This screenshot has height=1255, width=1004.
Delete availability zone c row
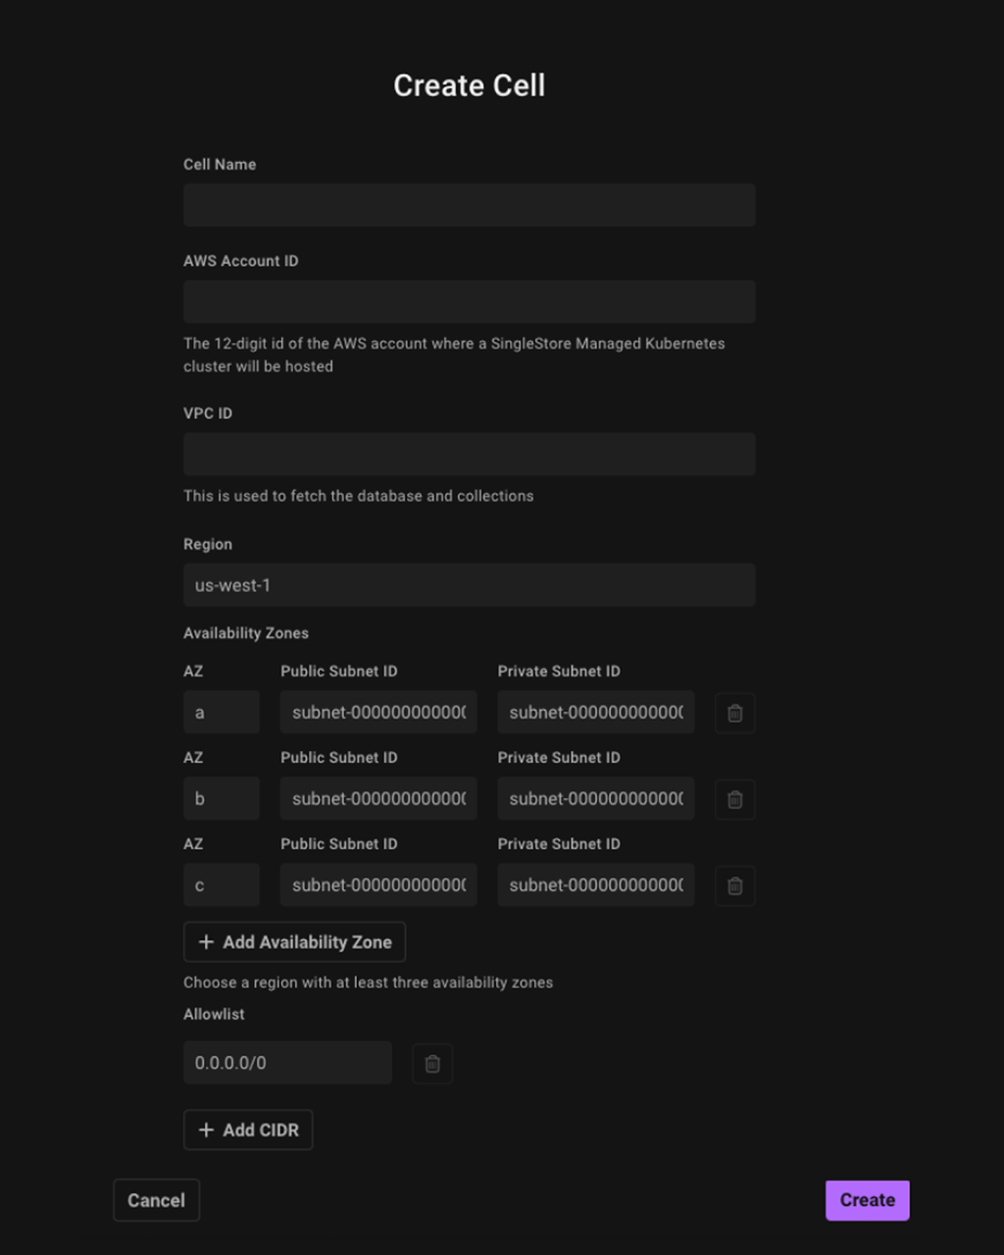tap(735, 885)
